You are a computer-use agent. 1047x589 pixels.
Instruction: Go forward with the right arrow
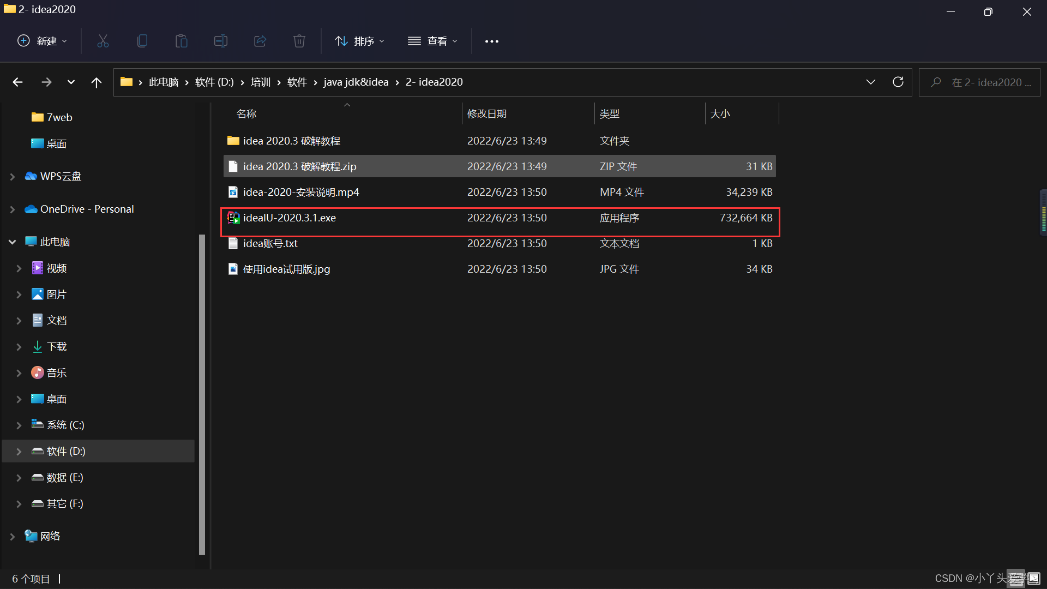click(46, 82)
